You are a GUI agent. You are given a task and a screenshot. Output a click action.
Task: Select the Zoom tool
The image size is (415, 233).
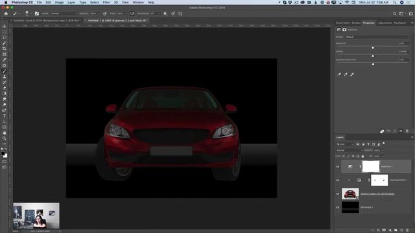point(5,138)
